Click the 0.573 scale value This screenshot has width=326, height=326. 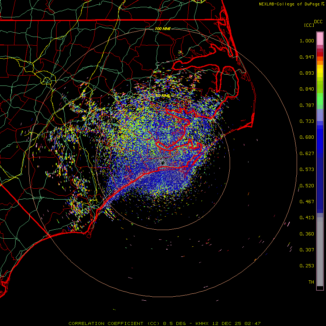pos(307,170)
